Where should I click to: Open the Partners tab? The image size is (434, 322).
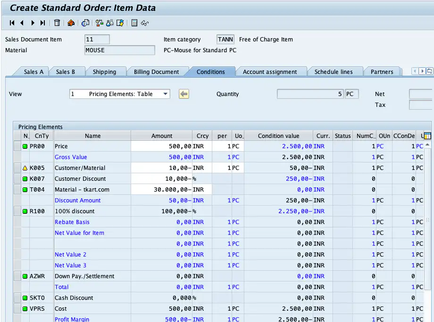[382, 72]
